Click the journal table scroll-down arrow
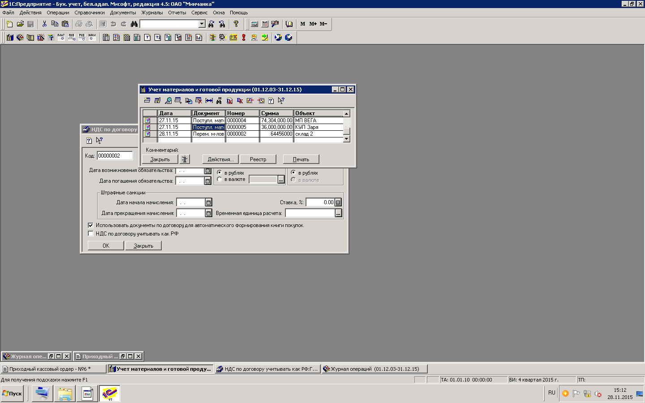 pos(346,139)
